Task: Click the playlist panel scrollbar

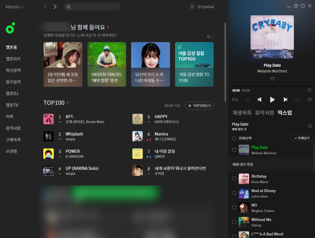Action: (x=314, y=157)
